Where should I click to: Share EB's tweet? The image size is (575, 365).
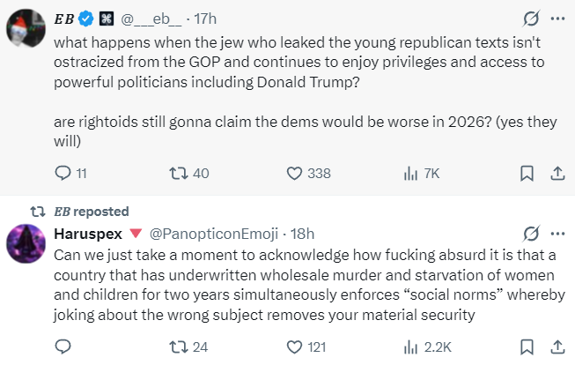(557, 174)
